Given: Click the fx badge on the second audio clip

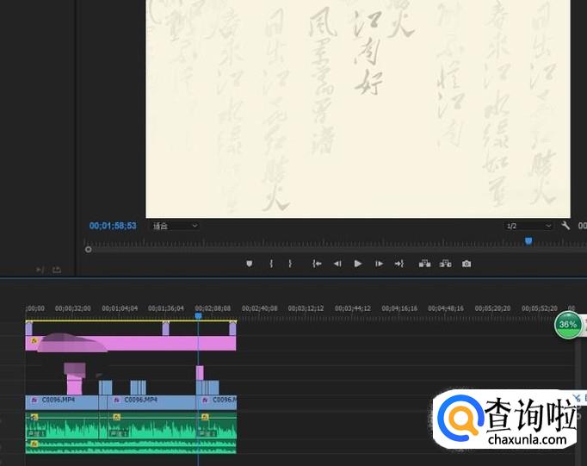Looking at the screenshot, I should coord(117,417).
